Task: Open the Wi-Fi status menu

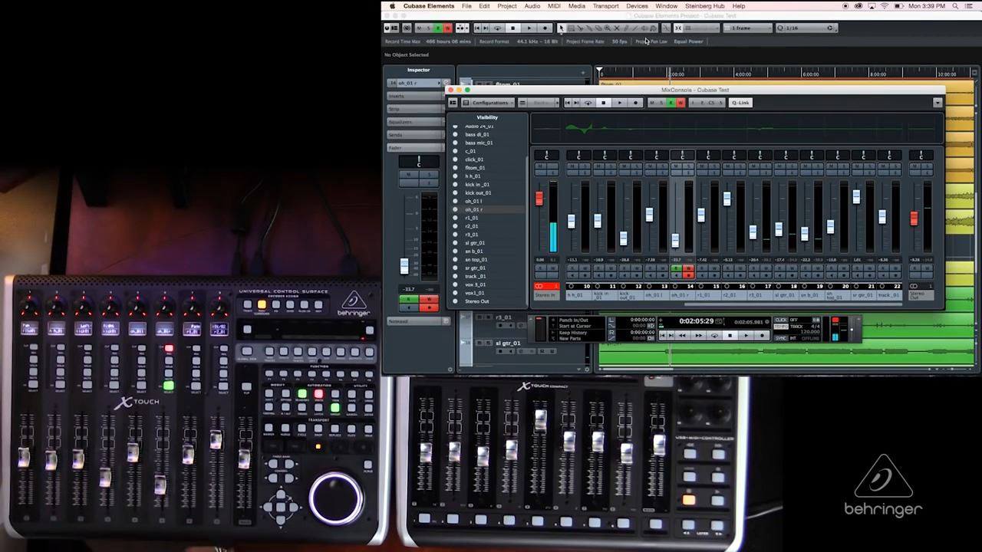Action: pyautogui.click(x=884, y=6)
